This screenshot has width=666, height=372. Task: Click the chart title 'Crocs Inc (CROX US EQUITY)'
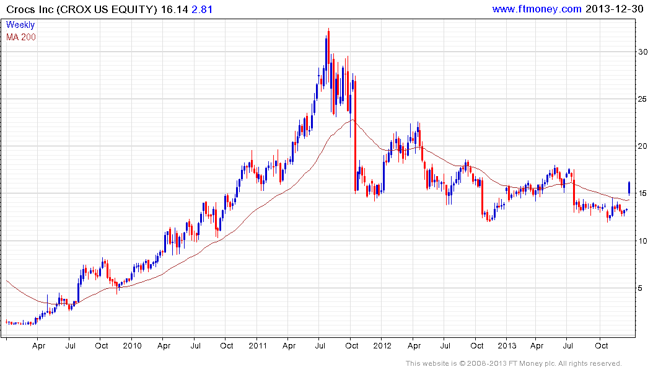pos(82,9)
